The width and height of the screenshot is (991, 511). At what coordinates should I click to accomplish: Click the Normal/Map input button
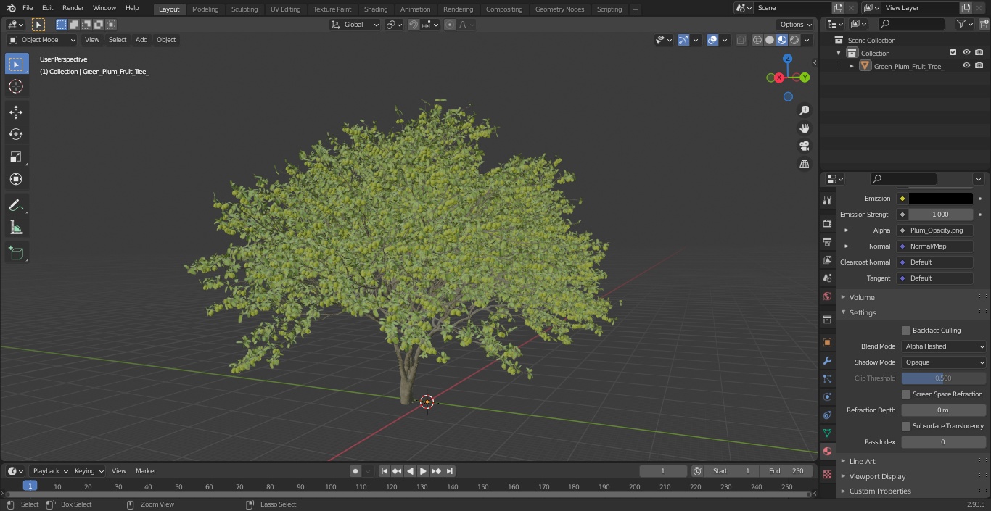934,246
